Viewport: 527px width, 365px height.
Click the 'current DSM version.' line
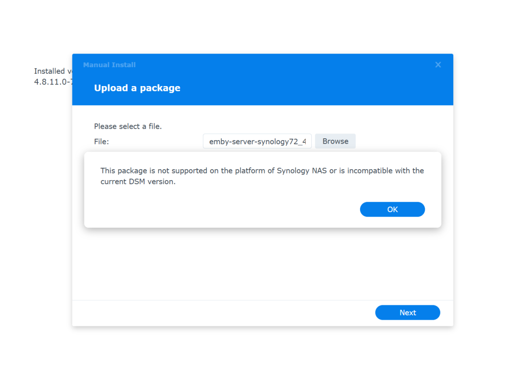pos(138,182)
